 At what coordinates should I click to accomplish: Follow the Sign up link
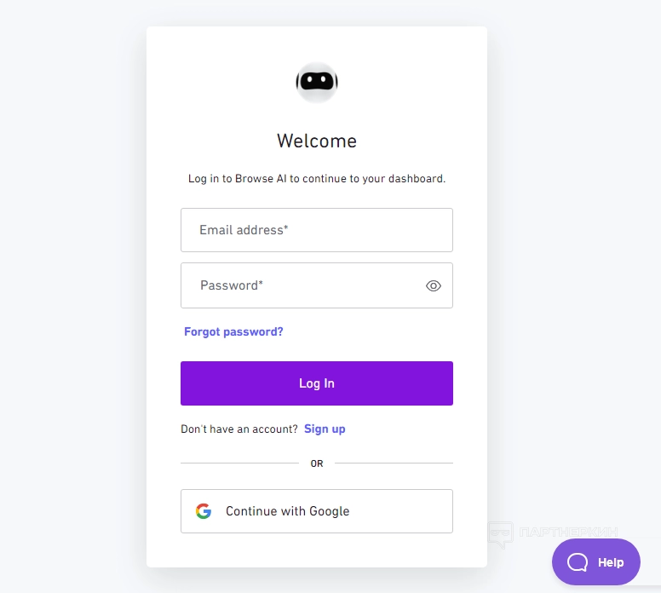(325, 429)
